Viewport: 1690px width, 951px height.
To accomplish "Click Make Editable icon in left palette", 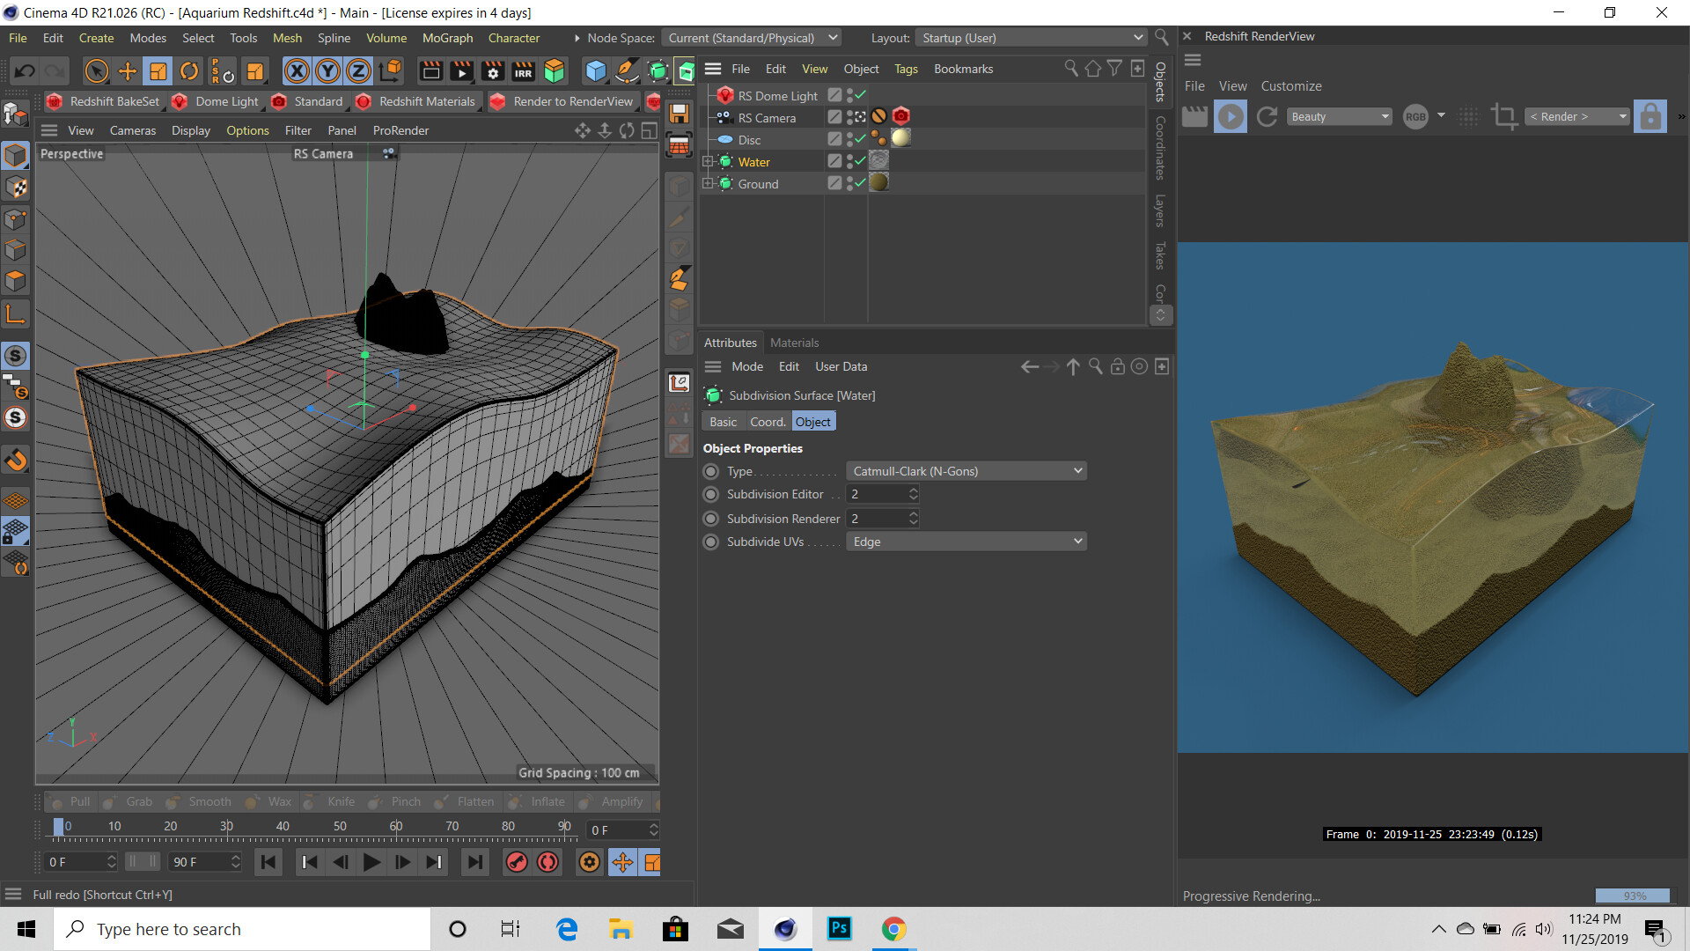I will tap(16, 114).
